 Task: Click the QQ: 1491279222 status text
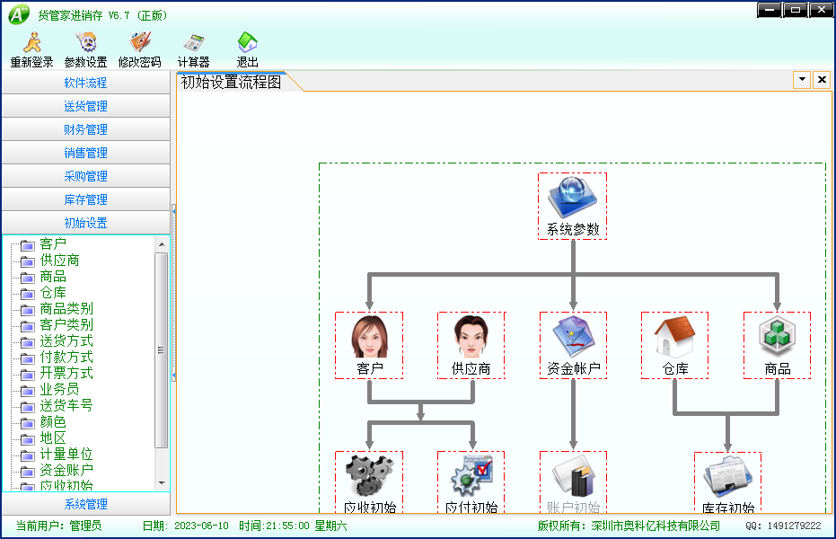[783, 526]
